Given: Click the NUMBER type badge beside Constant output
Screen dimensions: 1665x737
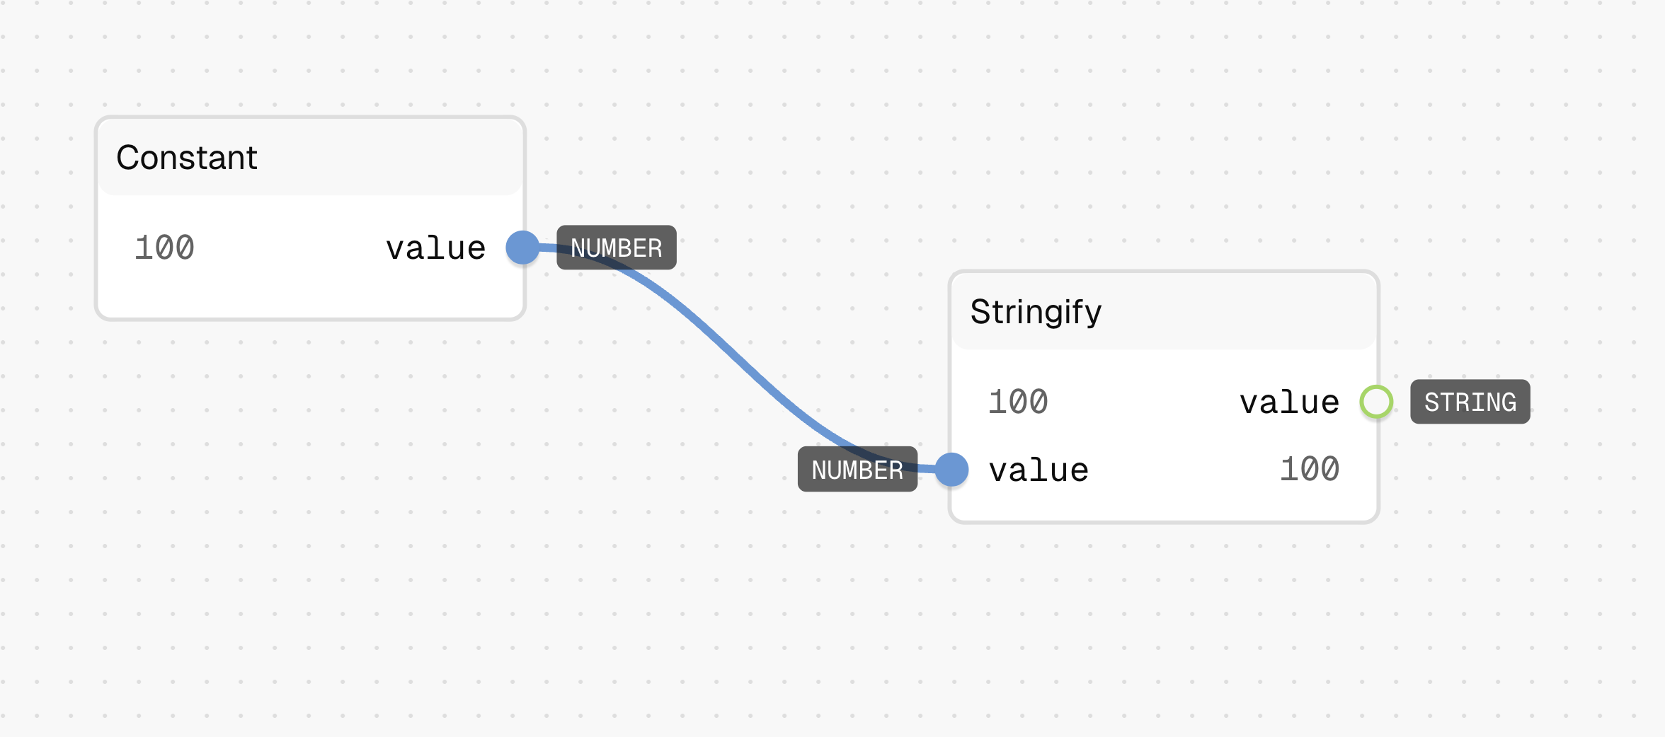Looking at the screenshot, I should click(x=617, y=248).
